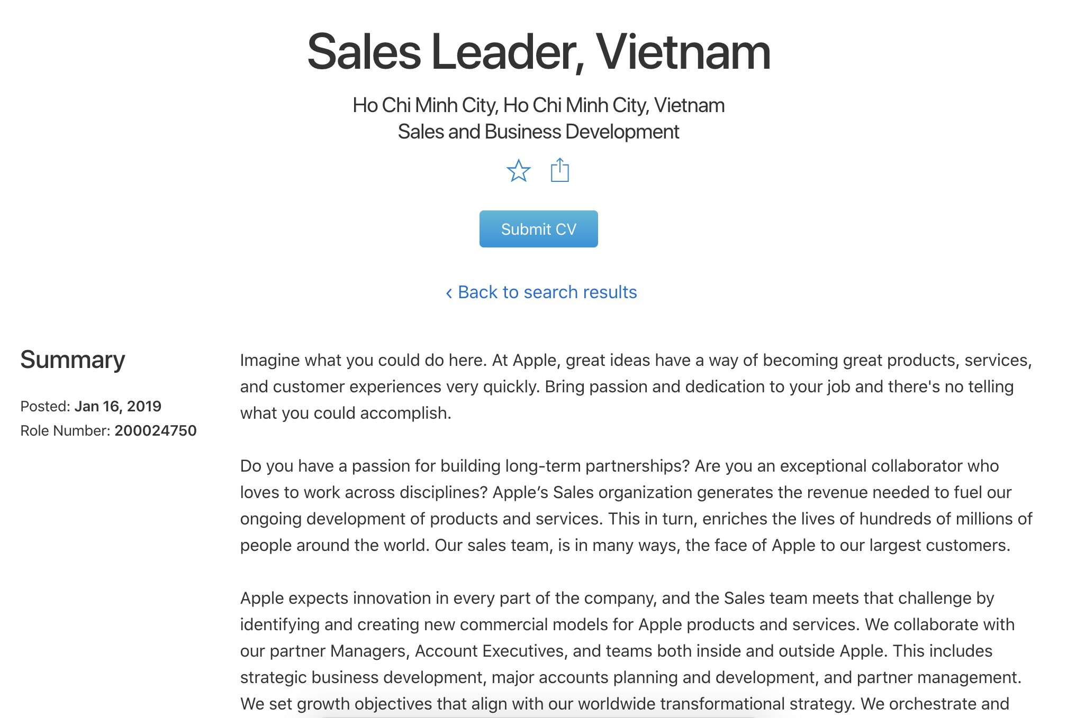Click the left chevron before Back link
Image resolution: width=1067 pixels, height=718 pixels.
point(449,293)
